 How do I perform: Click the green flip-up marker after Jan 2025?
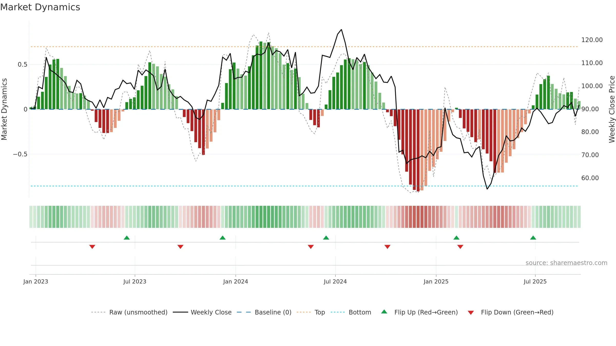(456, 238)
